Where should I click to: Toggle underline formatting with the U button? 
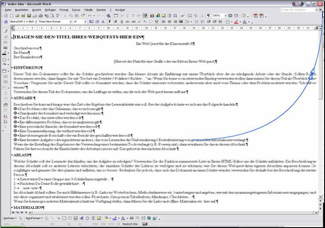click(x=122, y=21)
